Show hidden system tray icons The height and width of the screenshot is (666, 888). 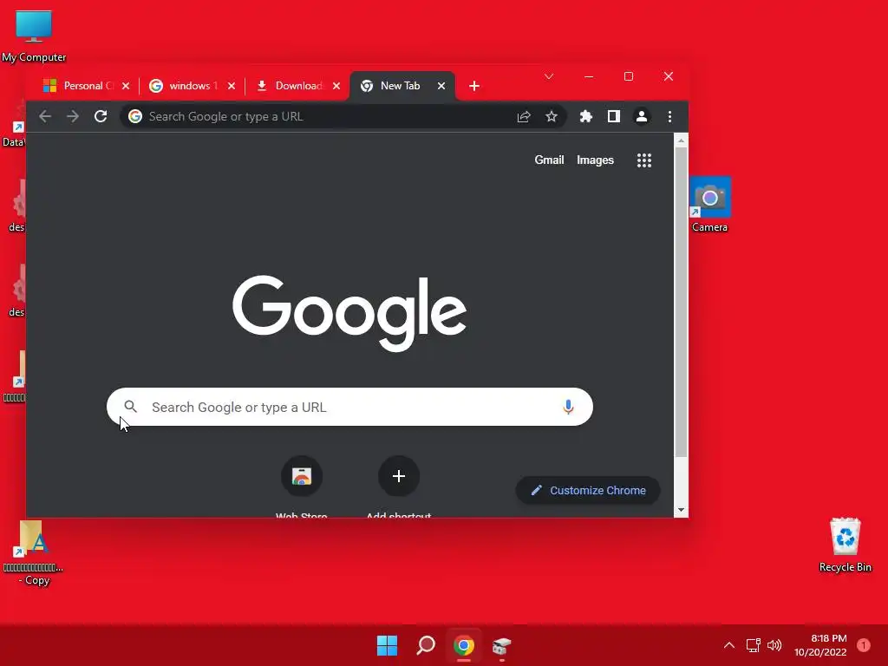[728, 645]
